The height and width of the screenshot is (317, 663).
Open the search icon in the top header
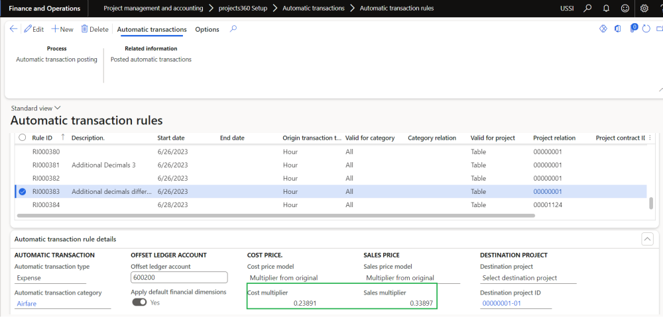[587, 9]
